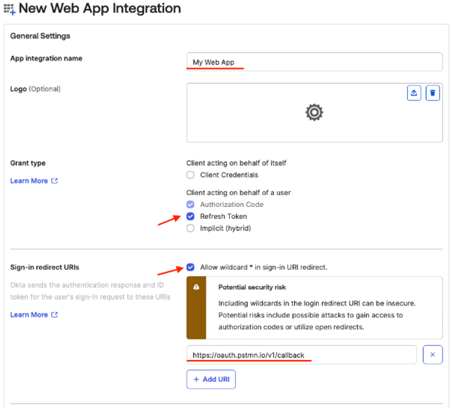Click the Authorization Code checkbox
456x408 pixels.
(x=190, y=205)
